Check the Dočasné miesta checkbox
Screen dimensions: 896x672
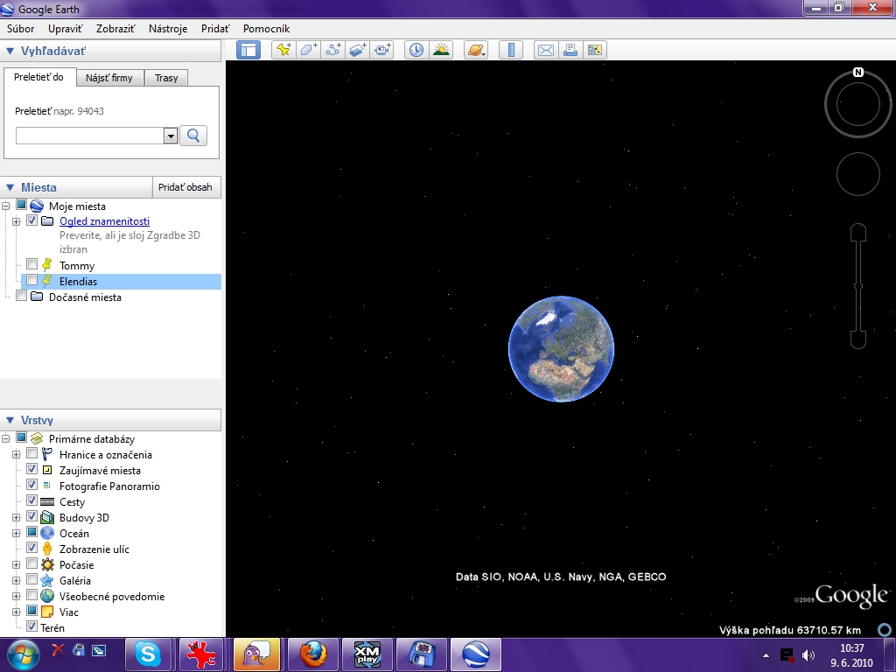pos(21,296)
